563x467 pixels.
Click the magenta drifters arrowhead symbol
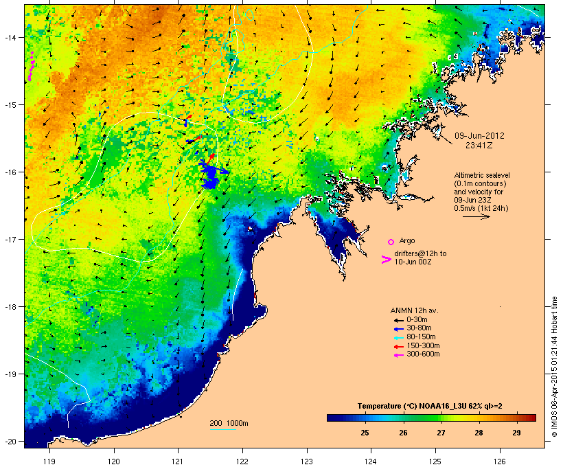coord(386,260)
